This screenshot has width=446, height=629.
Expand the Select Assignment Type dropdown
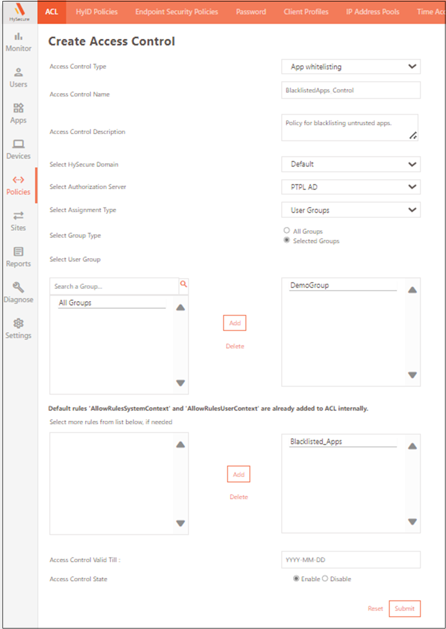(x=351, y=210)
